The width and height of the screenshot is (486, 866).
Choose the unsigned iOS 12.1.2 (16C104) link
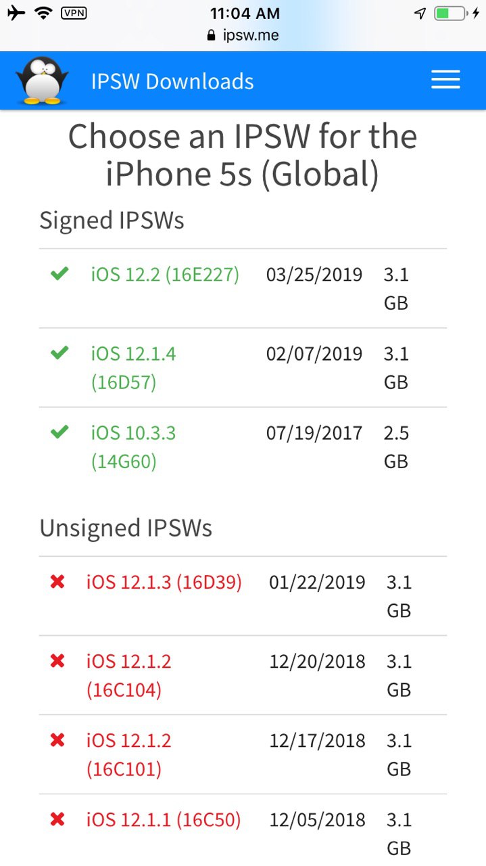(129, 675)
